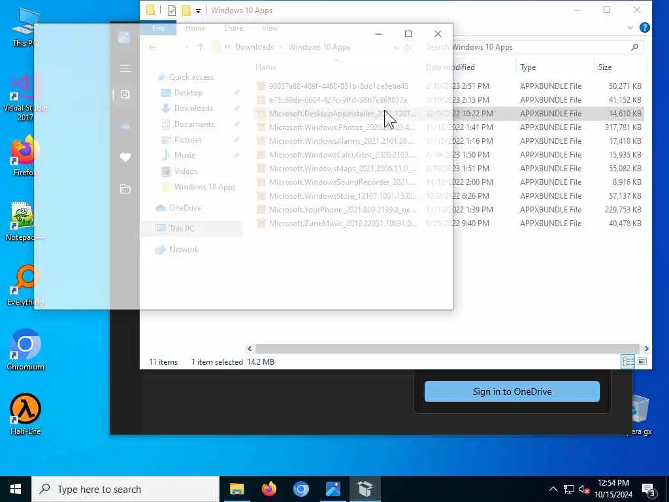Open the package installer icon in the taskbar
Viewport: 669px width, 502px height.
[x=365, y=489]
